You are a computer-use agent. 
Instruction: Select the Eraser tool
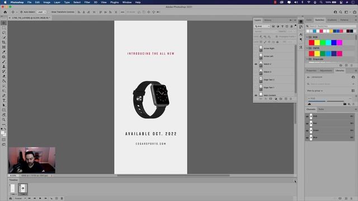(x=4, y=76)
